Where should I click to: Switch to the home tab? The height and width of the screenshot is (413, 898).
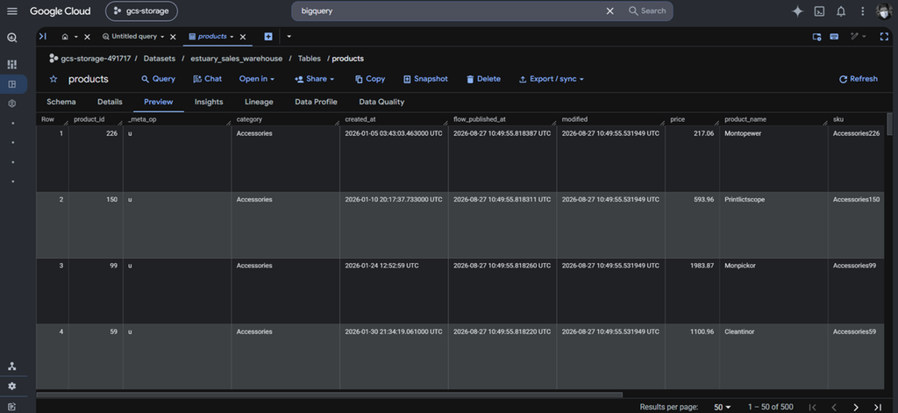[65, 37]
